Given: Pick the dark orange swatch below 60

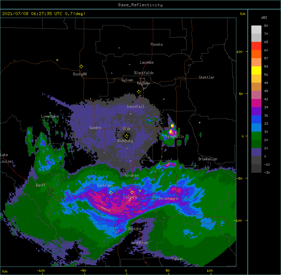Looking at the screenshot, I should (x=256, y=54).
